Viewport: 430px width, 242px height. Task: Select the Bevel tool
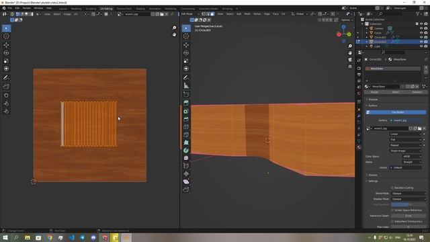186,119
